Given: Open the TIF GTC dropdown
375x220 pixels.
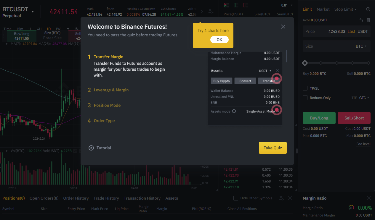Looking at the screenshot, I should [364, 98].
